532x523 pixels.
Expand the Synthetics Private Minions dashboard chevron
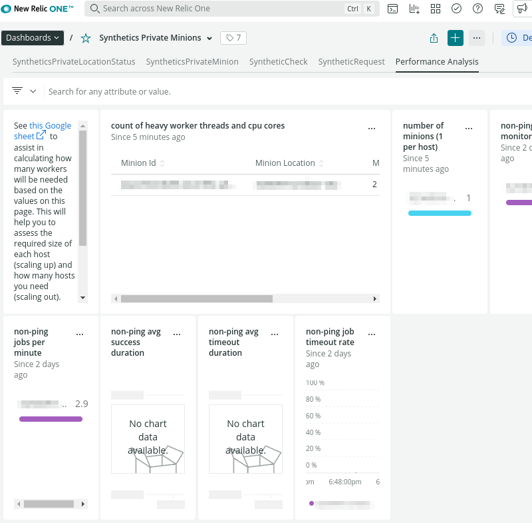click(209, 39)
